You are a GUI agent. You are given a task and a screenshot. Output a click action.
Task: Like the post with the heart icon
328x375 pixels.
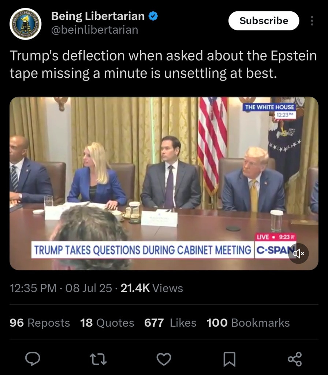[x=164, y=359]
